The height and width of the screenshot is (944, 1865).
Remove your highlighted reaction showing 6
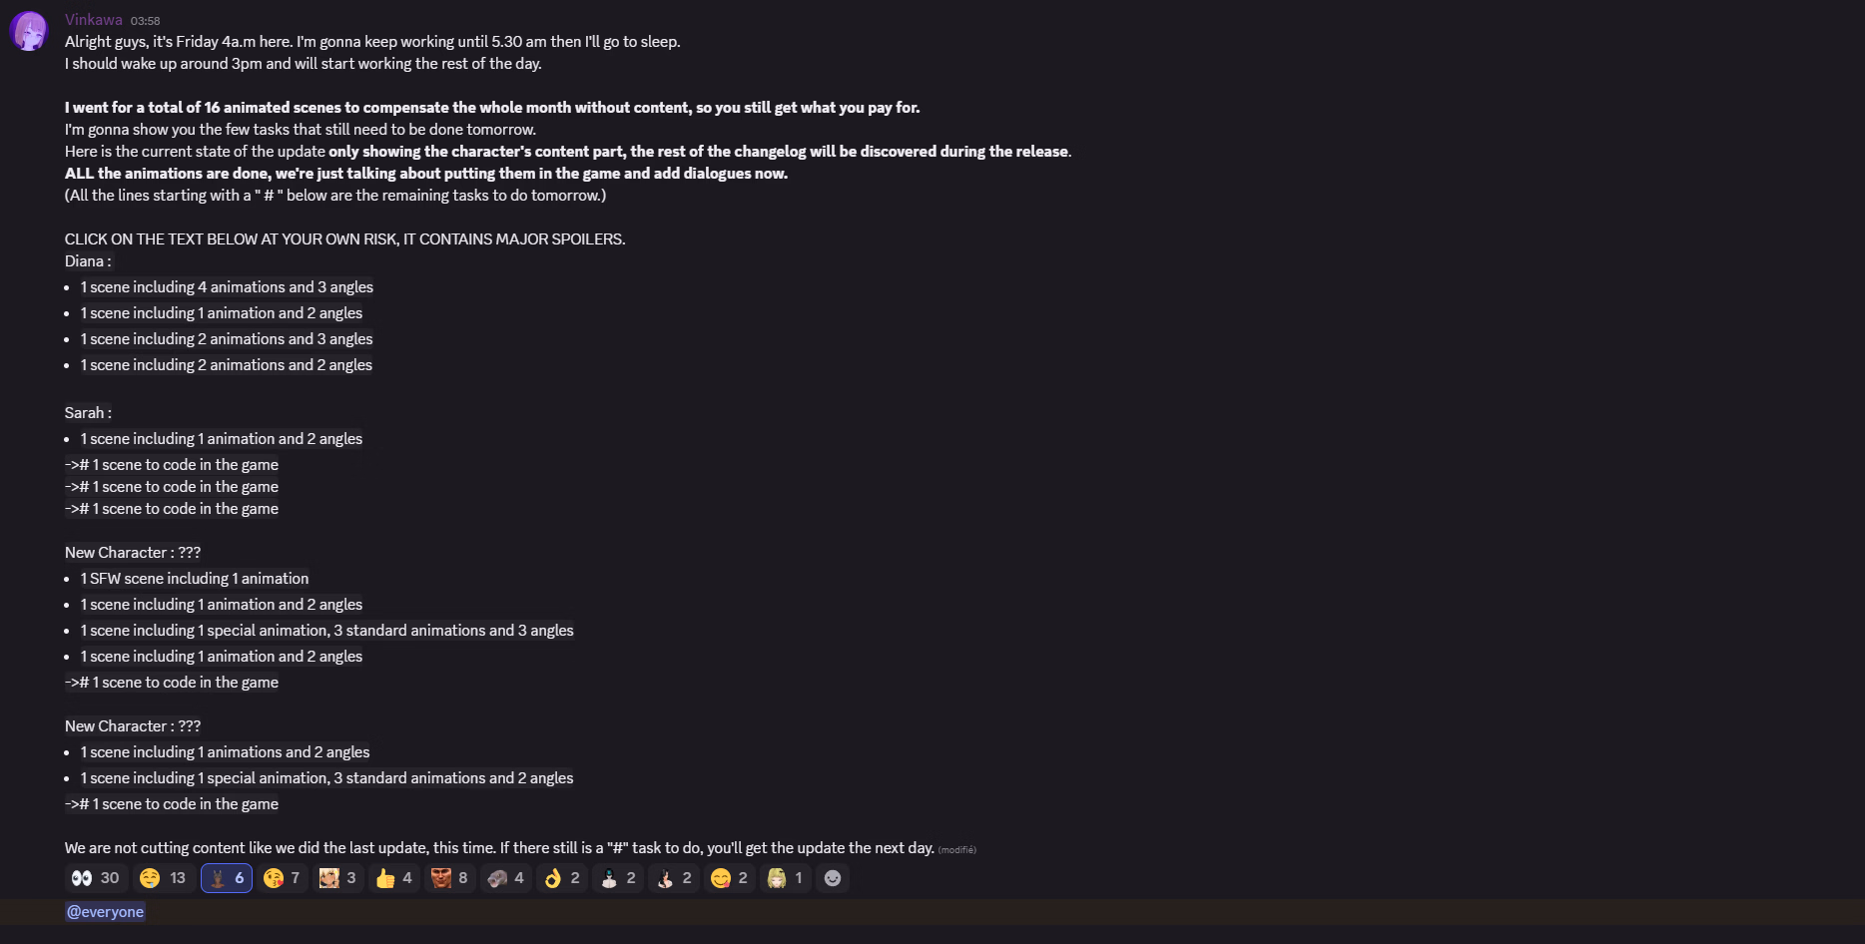tap(227, 878)
